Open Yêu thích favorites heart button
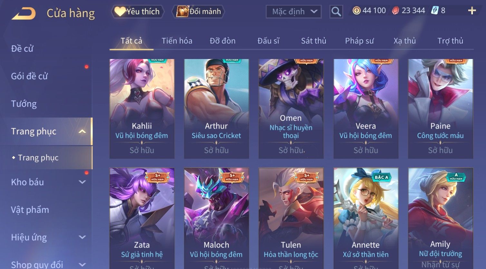486x269 pixels. click(138, 12)
